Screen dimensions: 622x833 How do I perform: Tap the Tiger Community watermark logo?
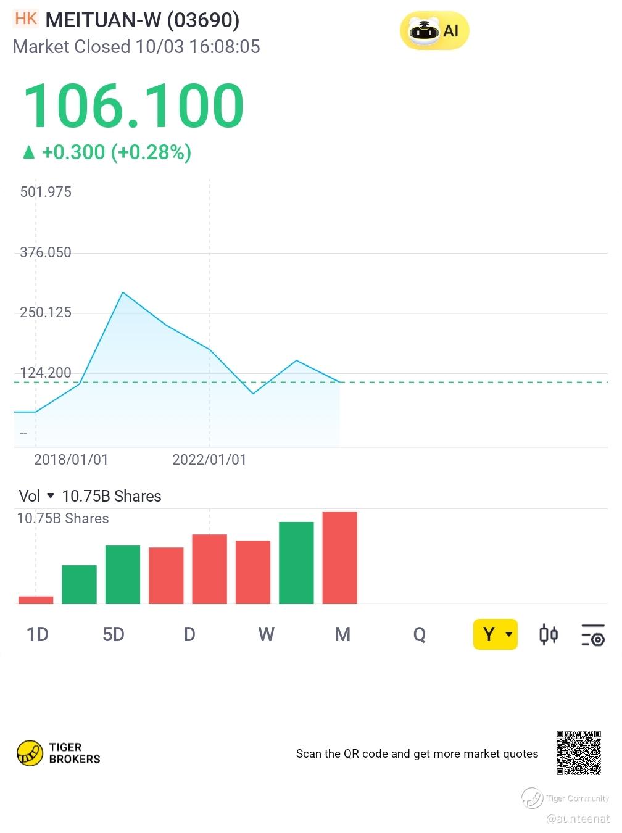[531, 798]
